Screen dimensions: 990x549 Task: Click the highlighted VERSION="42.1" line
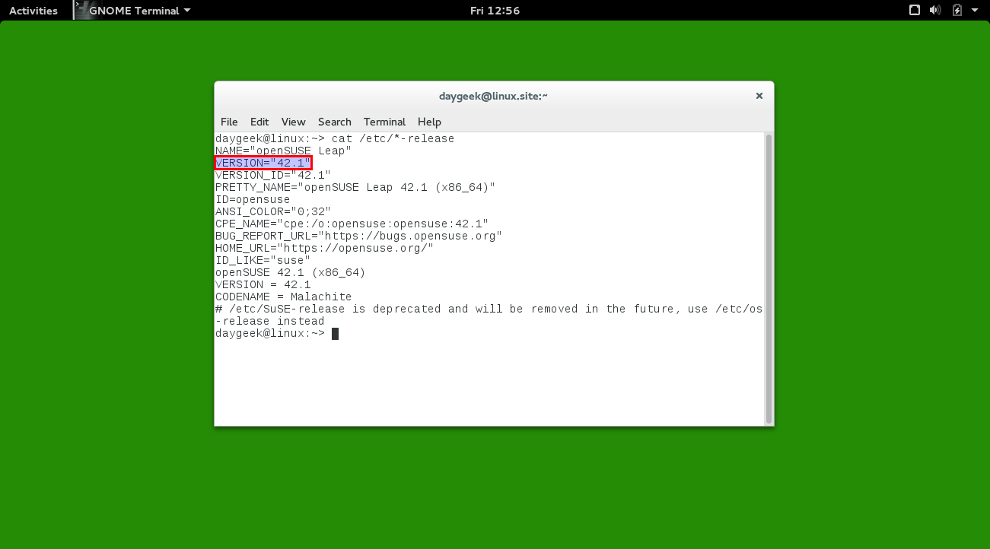(263, 163)
